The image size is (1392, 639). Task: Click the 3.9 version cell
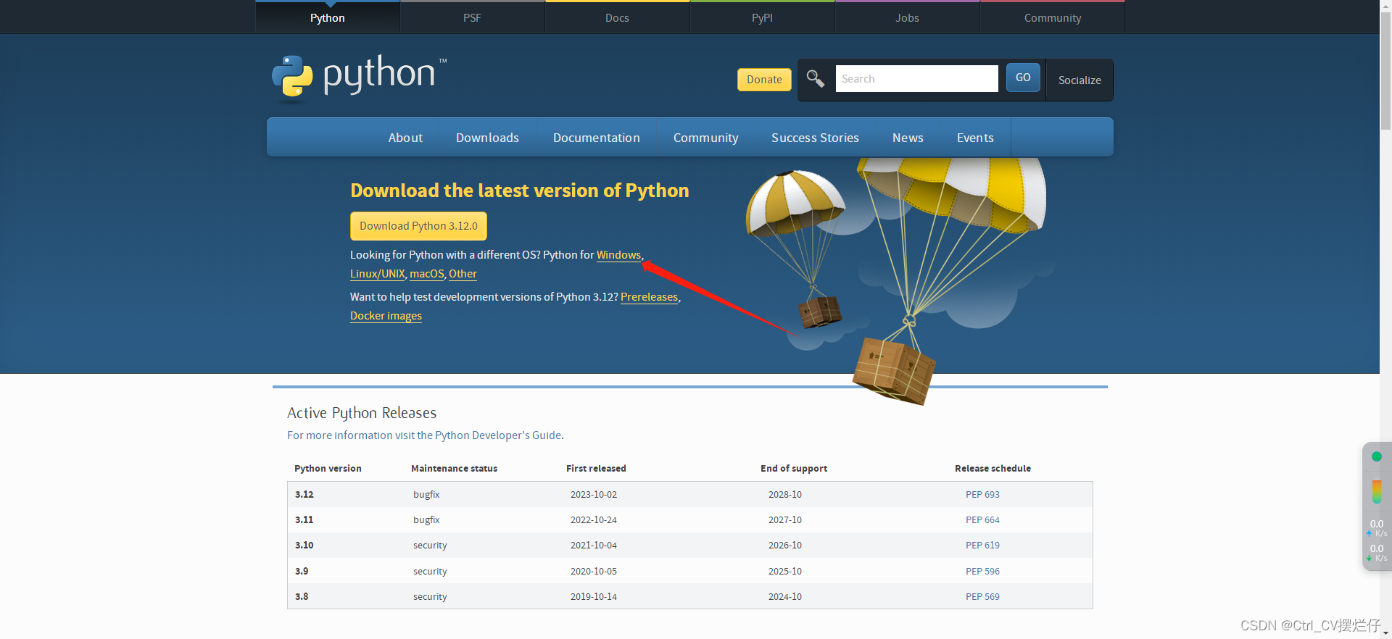pyautogui.click(x=302, y=572)
